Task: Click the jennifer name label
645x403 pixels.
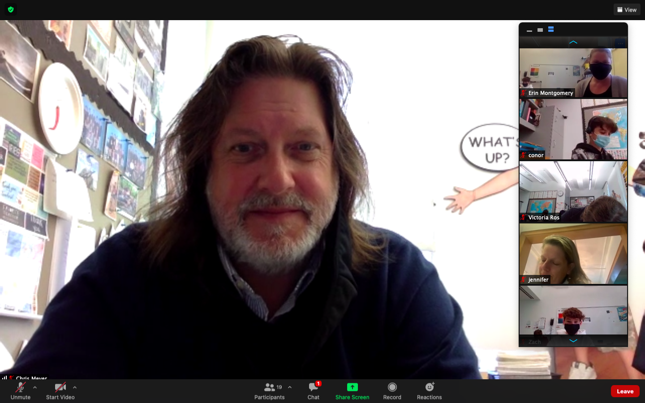Action: point(538,280)
